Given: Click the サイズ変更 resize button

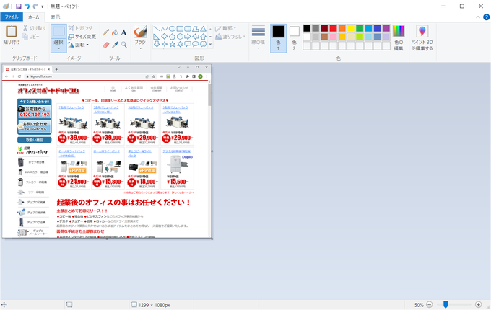Looking at the screenshot, I should pos(82,36).
